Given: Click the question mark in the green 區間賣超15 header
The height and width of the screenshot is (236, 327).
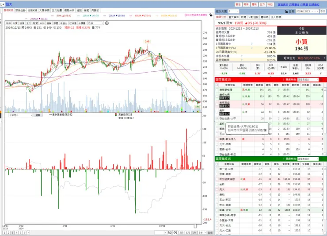Looking at the screenshot, I should click(283, 159).
